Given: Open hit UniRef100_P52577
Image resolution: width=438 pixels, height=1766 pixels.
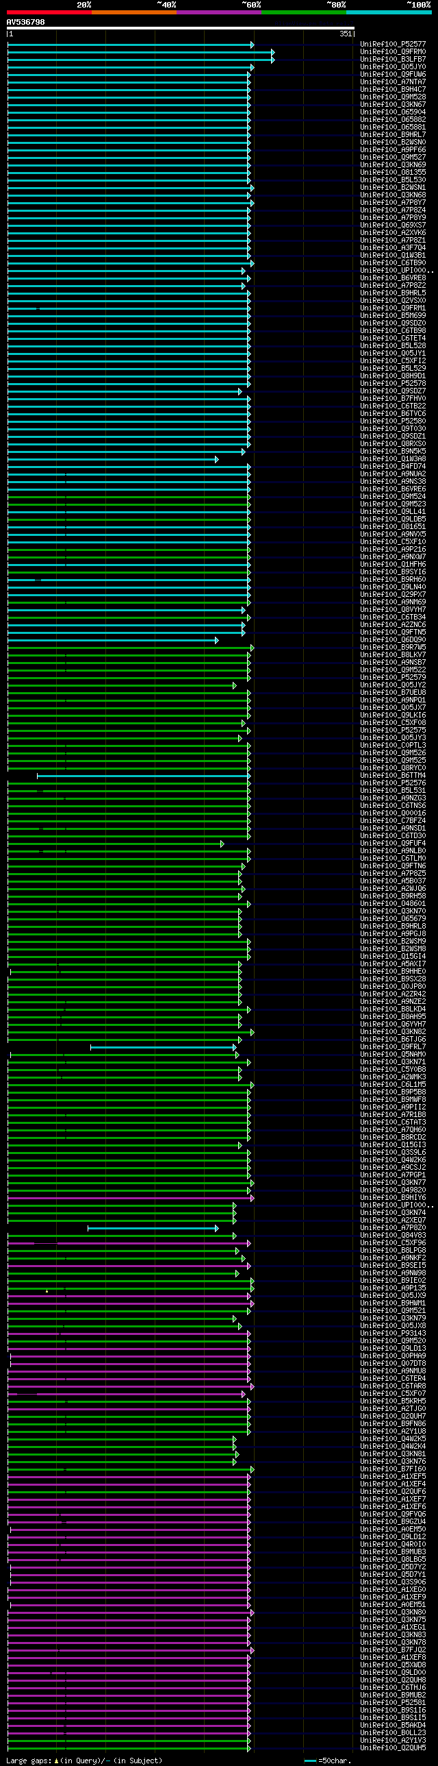Looking at the screenshot, I should pyautogui.click(x=393, y=45).
